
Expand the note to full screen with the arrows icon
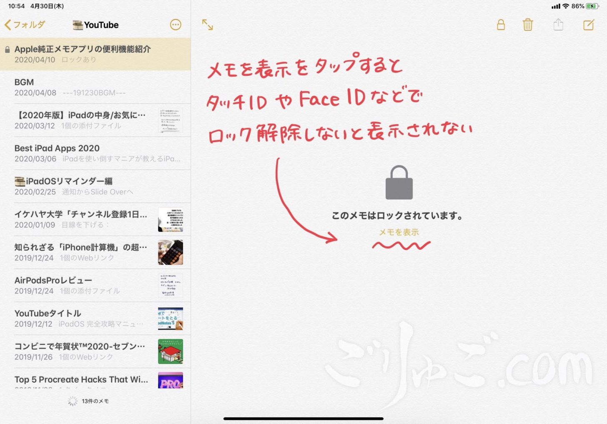(x=207, y=25)
